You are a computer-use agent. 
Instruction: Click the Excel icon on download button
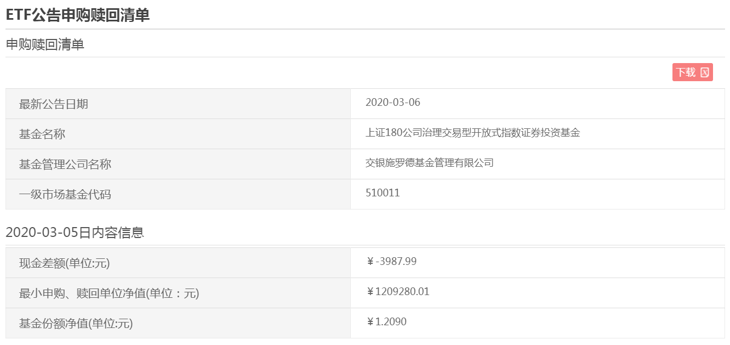pyautogui.click(x=705, y=72)
